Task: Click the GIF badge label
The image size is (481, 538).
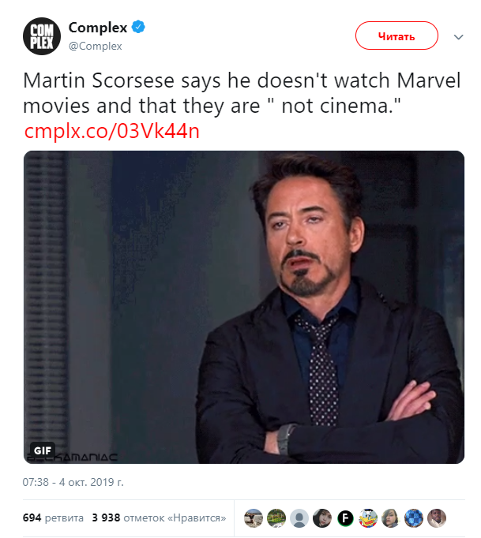Action: pos(43,450)
